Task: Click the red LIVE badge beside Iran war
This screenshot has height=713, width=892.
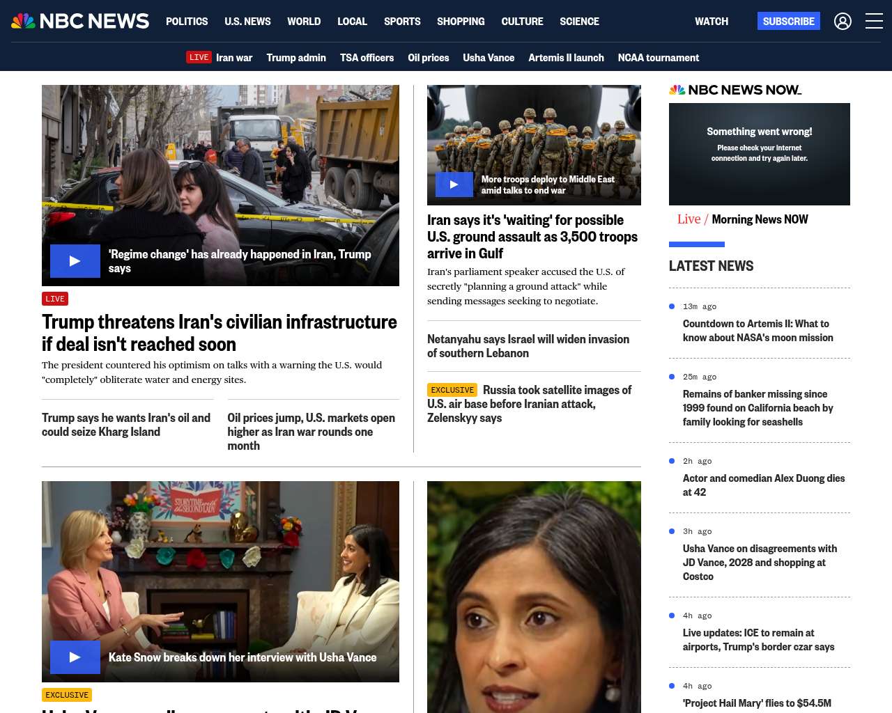Action: point(199,57)
